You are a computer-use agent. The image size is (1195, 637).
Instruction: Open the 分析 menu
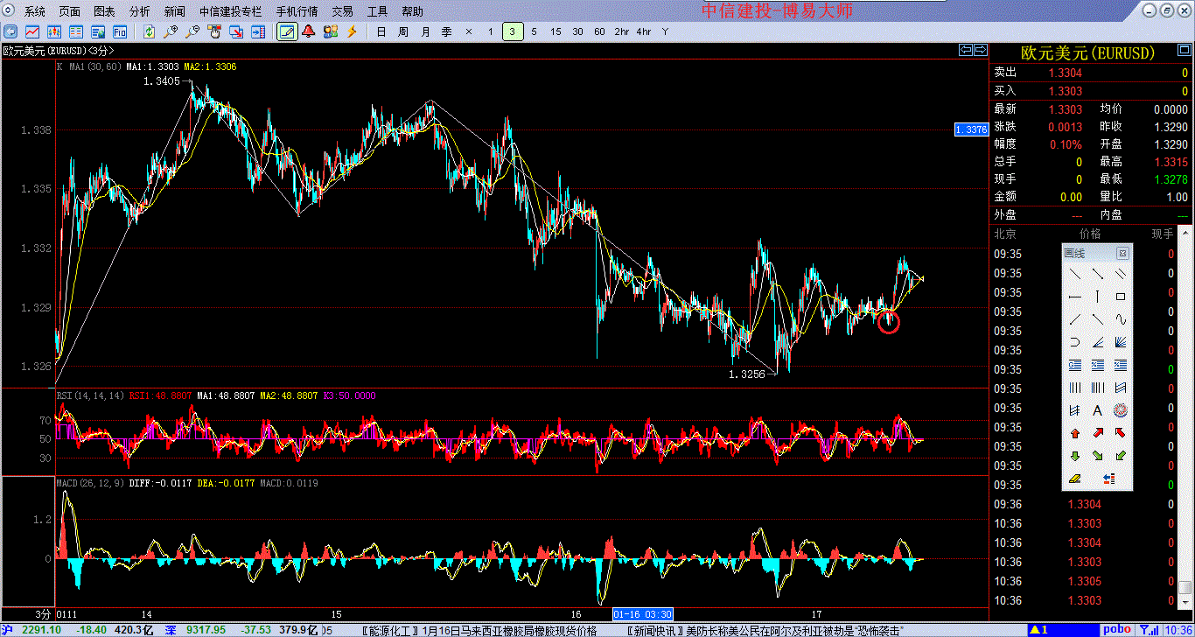coord(139,11)
